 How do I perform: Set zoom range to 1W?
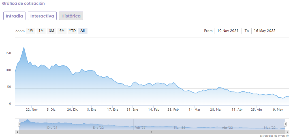31,31
